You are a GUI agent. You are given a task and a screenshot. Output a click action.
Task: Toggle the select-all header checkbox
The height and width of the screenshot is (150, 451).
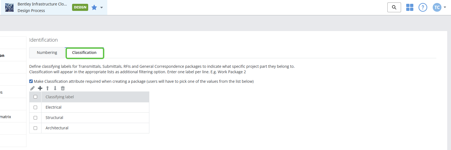[x=35, y=97]
